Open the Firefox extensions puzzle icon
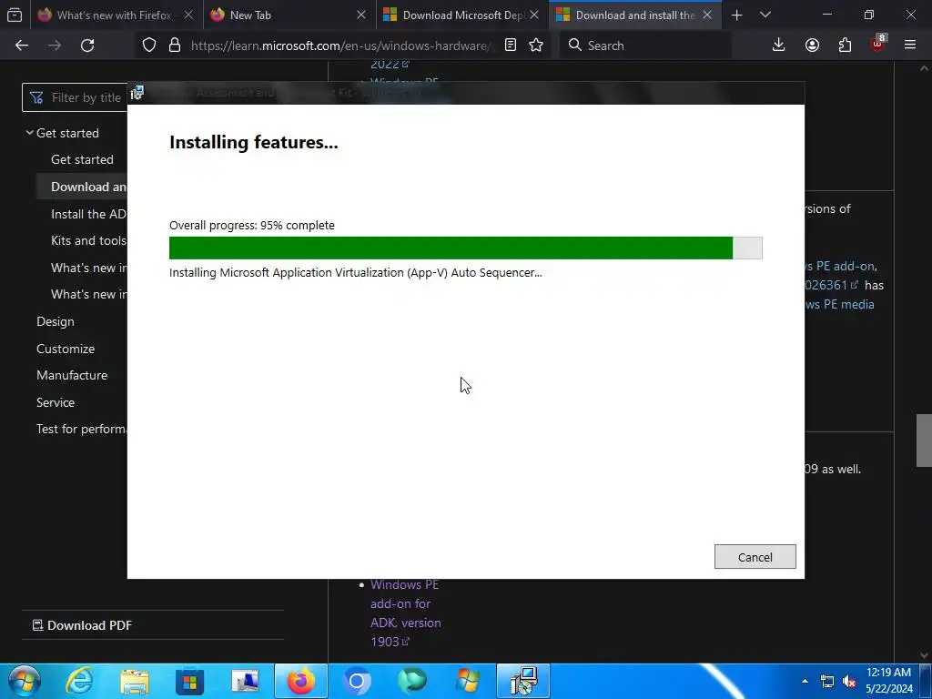 pos(845,46)
